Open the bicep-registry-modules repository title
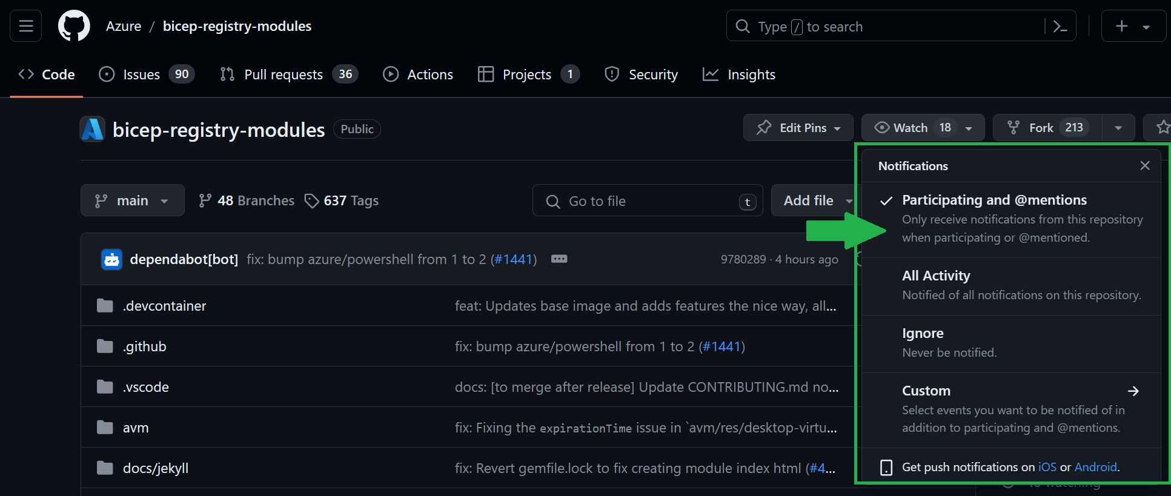The width and height of the screenshot is (1171, 496). [x=219, y=130]
